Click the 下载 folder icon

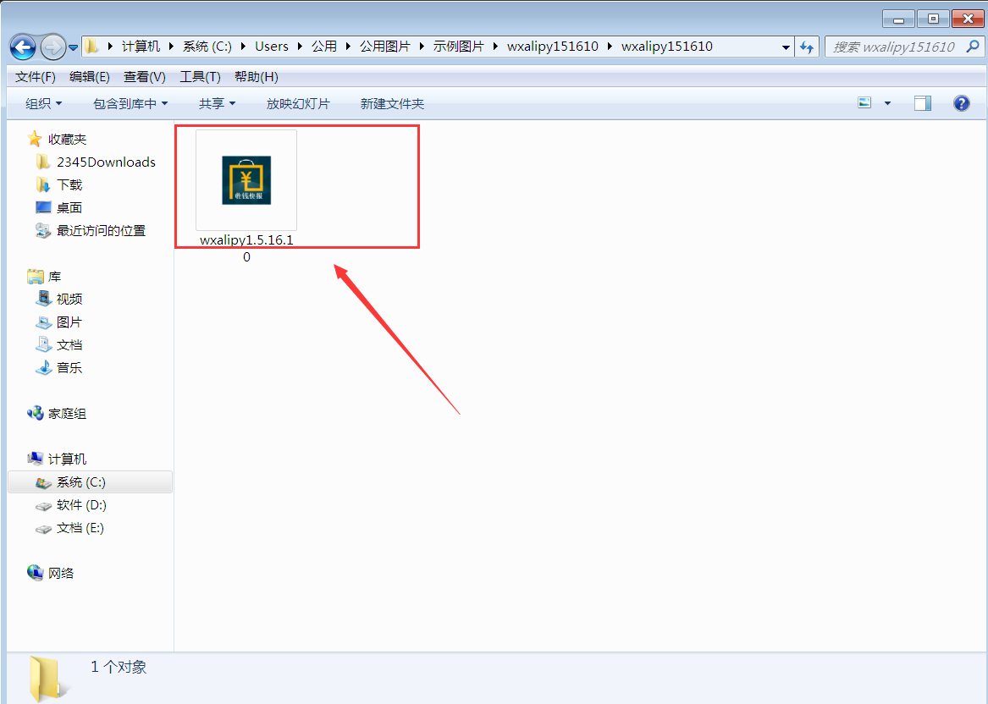[43, 184]
